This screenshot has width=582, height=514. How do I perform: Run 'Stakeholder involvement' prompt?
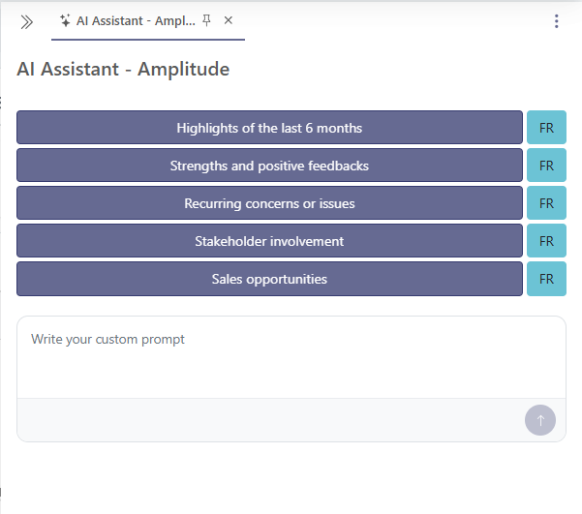pos(269,241)
